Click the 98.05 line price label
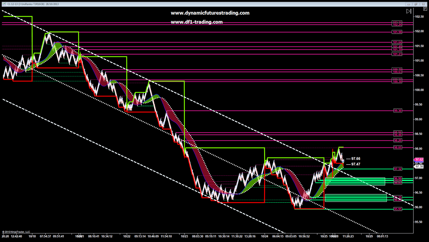 click(398, 147)
